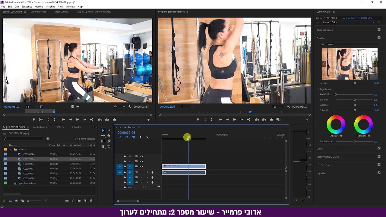
Task: Hide track V3 with eye icon
Action: coord(141,156)
